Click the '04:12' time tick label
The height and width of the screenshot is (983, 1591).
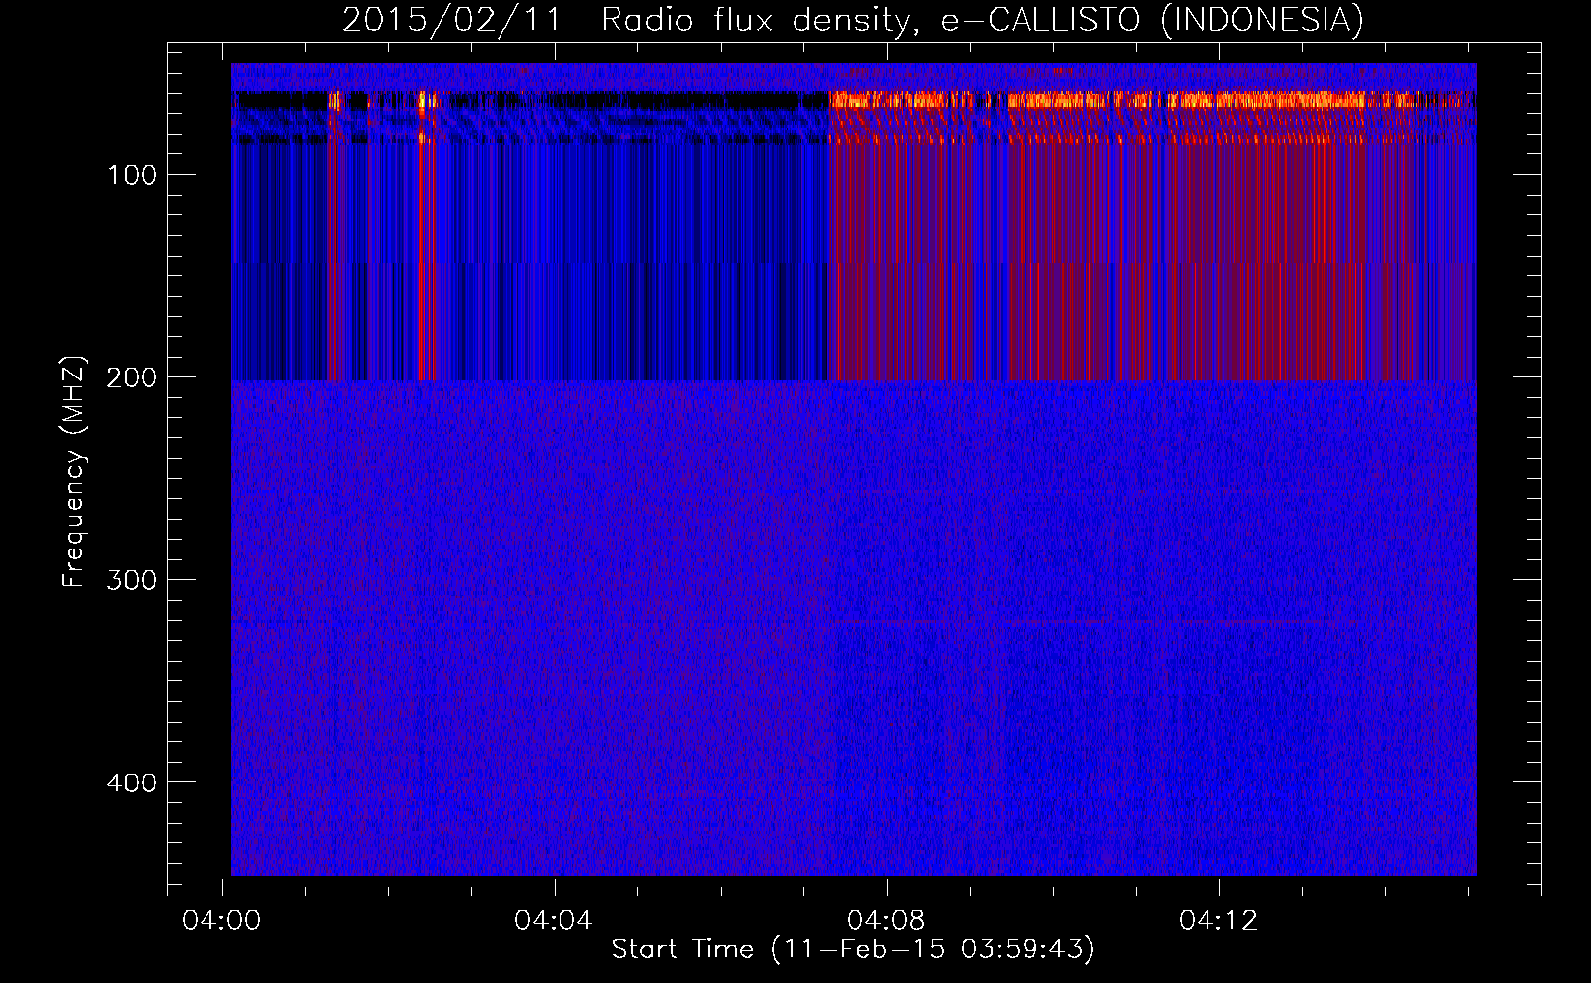pos(1218,921)
